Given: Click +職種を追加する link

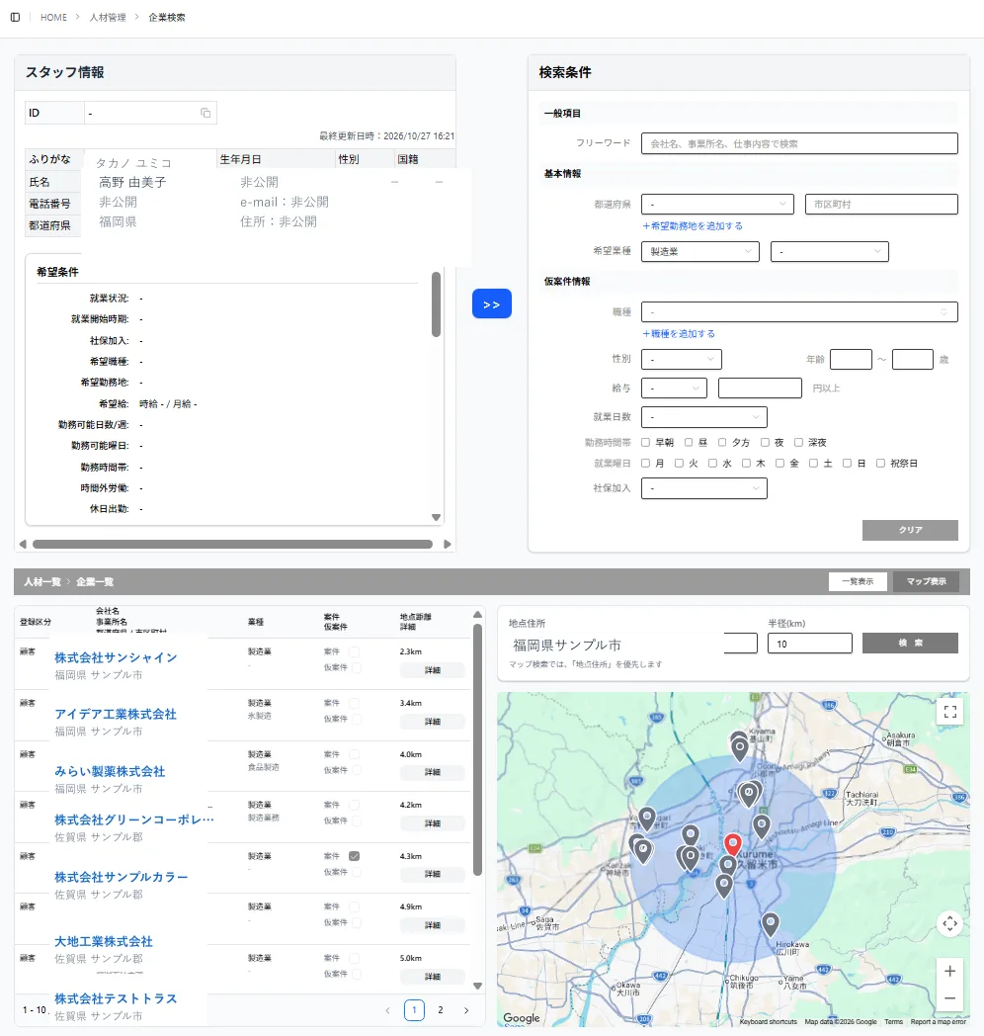Looking at the screenshot, I should click(x=679, y=334).
